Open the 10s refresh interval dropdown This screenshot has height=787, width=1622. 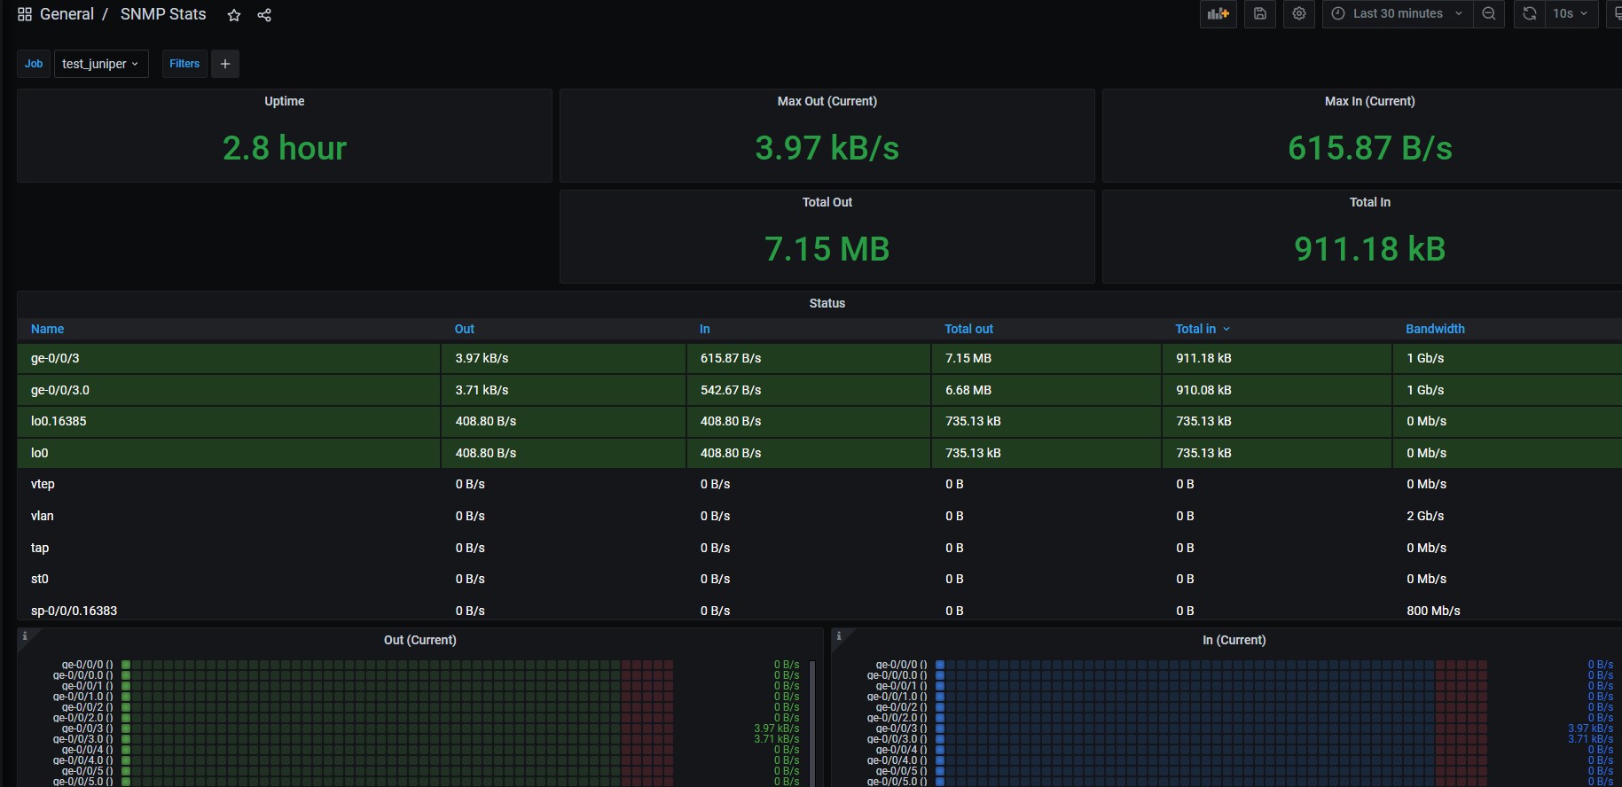tap(1570, 14)
